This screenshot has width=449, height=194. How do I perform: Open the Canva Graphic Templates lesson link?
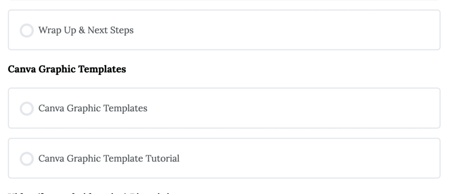click(93, 108)
